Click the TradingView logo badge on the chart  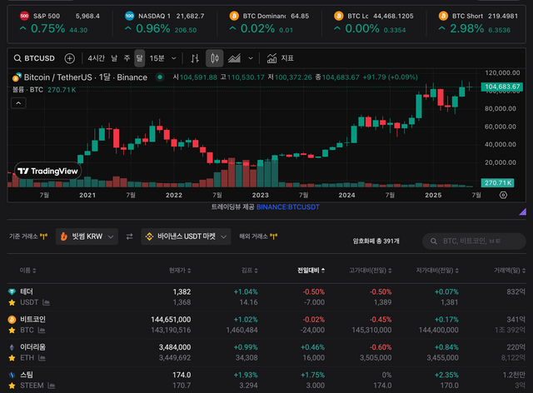[x=47, y=171]
